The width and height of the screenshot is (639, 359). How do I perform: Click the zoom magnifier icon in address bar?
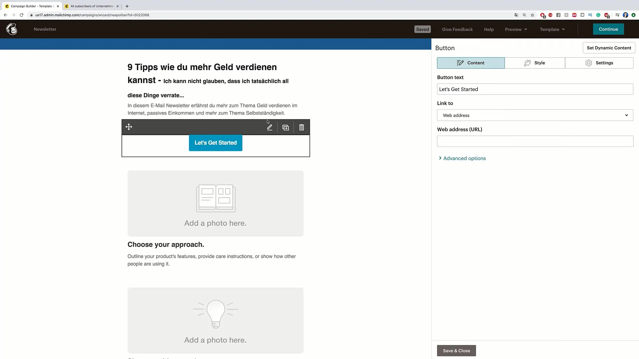tap(525, 15)
